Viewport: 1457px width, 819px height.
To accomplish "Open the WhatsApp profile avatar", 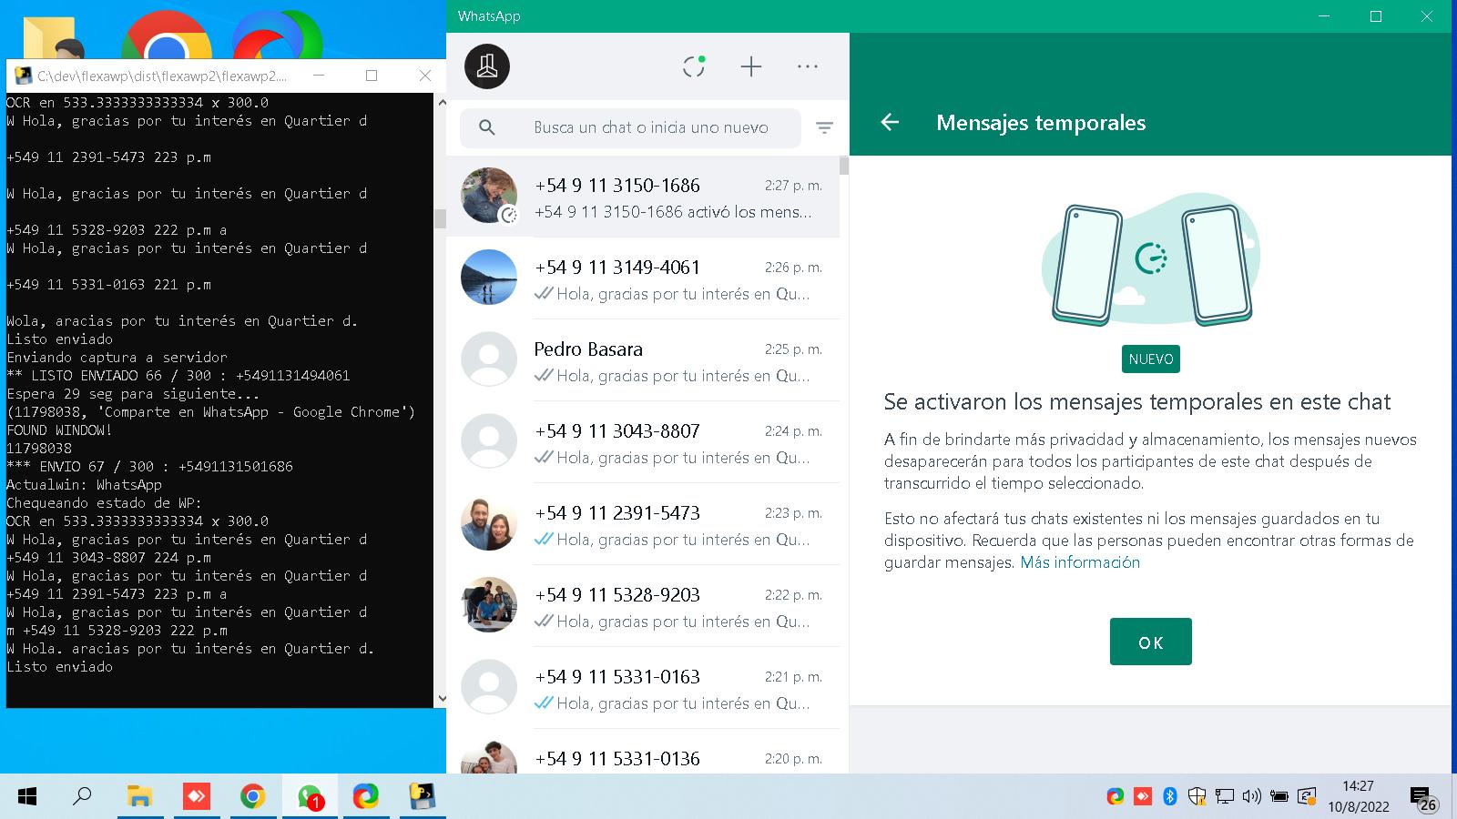I will pos(487,66).
